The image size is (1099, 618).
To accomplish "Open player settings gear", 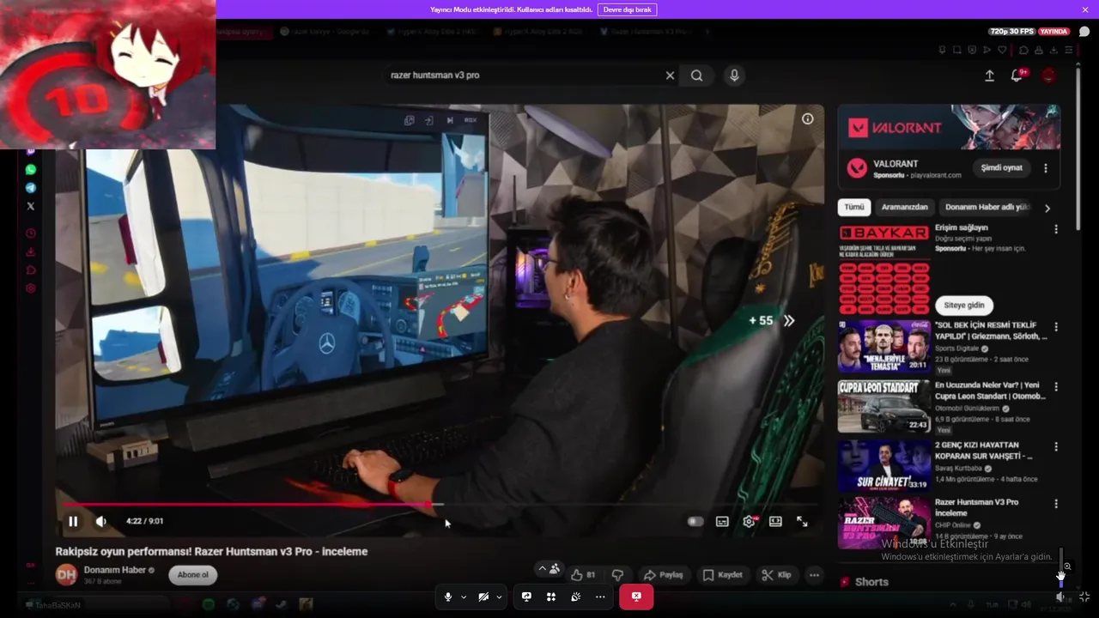I will click(750, 521).
